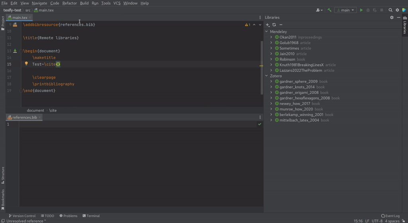
Task: Open the main run configuration dropdown
Action: 345,10
